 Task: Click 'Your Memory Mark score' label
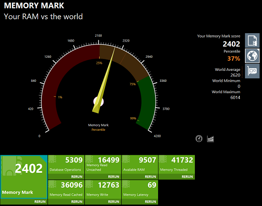219,36
